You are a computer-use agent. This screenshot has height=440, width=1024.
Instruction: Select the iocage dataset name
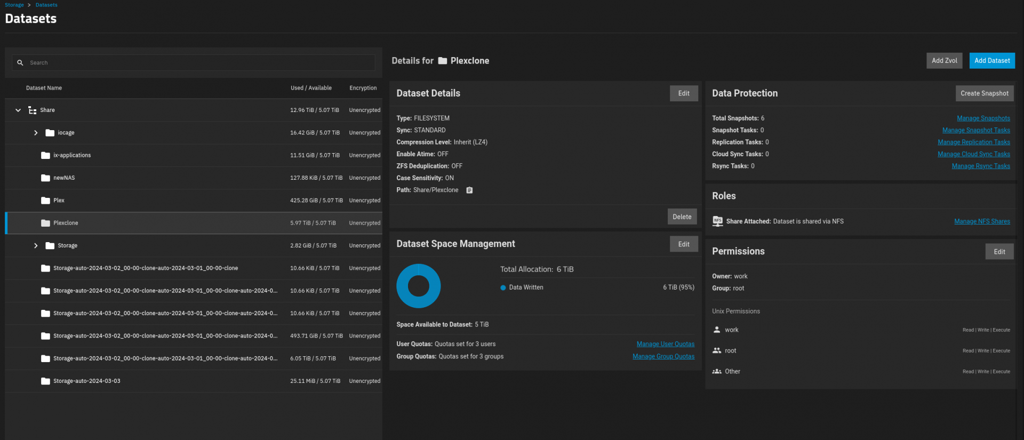click(66, 133)
